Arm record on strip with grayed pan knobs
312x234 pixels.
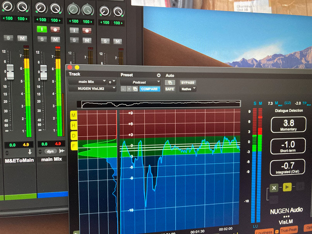87,31
